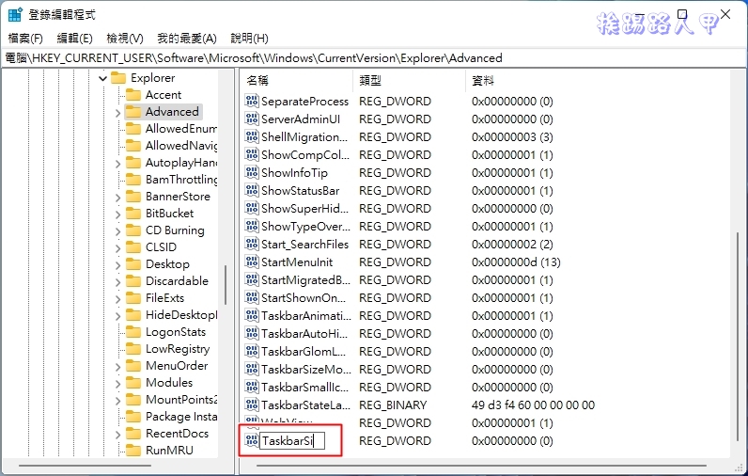This screenshot has width=748, height=476.
Task: Click the TaskbarSi name edit field
Action: (292, 440)
